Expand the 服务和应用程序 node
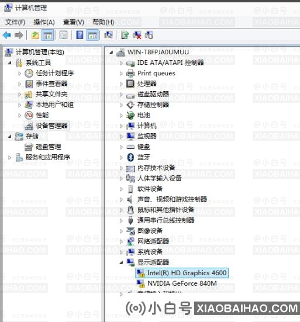Viewport: 300px width, 322px height. 9,158
